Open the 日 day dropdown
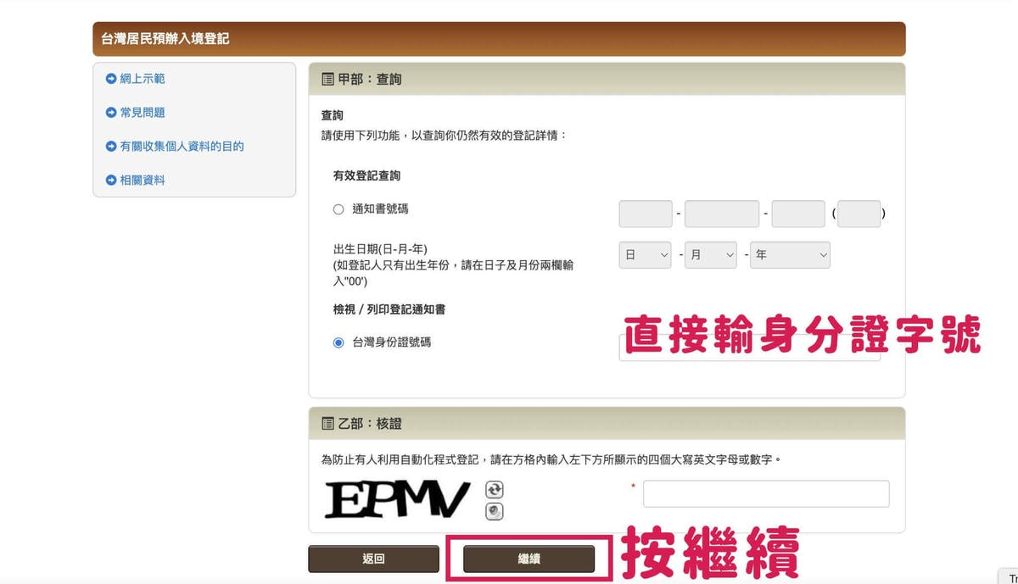The width and height of the screenshot is (1018, 584). pyautogui.click(x=646, y=255)
